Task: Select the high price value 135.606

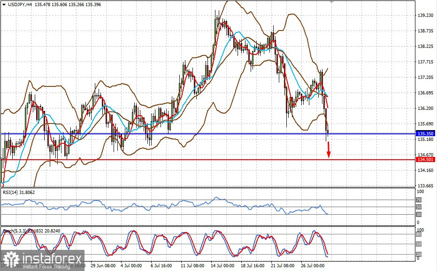Action: (59, 5)
